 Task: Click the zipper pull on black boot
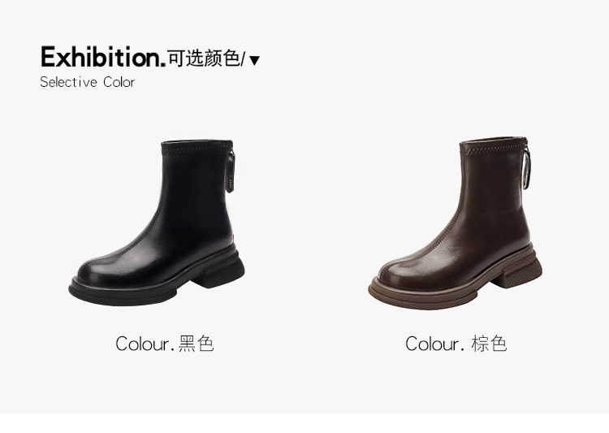pos(231,172)
